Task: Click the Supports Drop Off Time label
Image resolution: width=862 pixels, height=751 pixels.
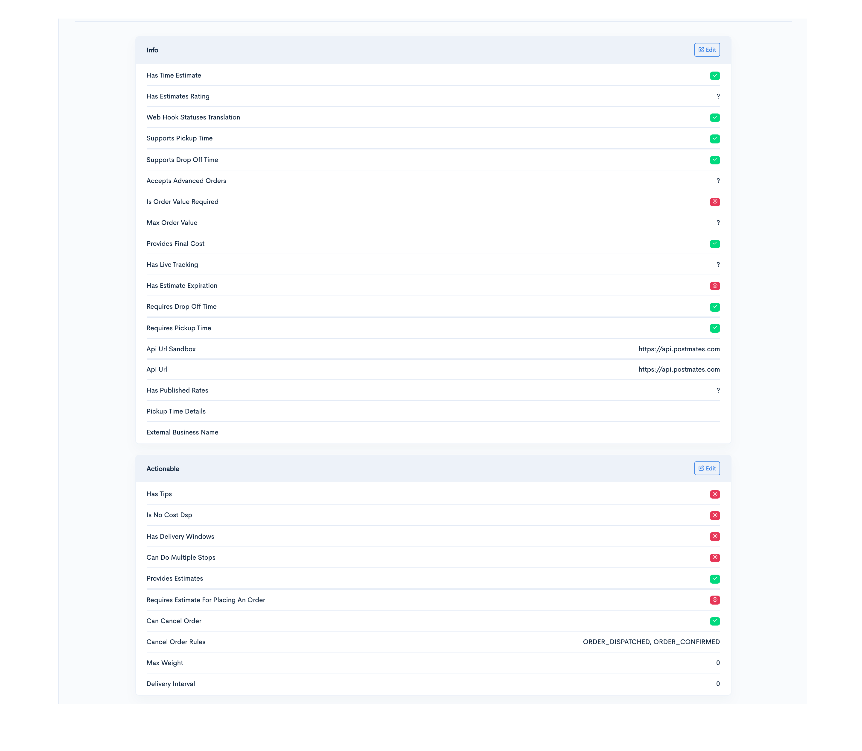Action: [x=182, y=160]
